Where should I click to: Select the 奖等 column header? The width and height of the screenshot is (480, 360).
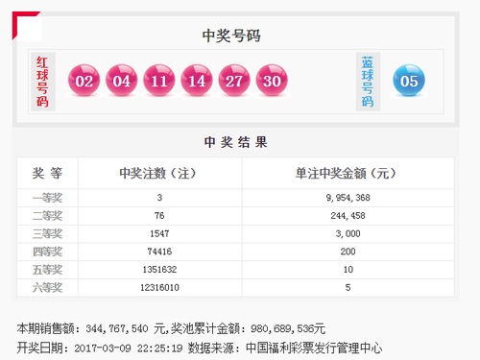[47, 173]
